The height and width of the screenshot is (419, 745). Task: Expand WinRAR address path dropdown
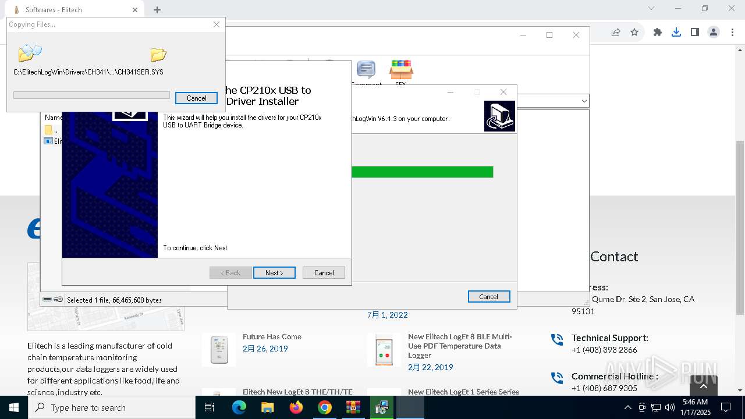(x=584, y=101)
